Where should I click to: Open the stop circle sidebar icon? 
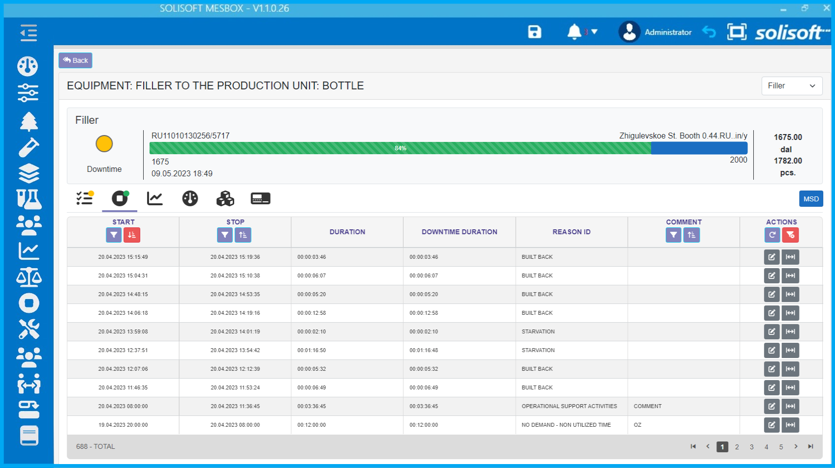click(x=29, y=303)
